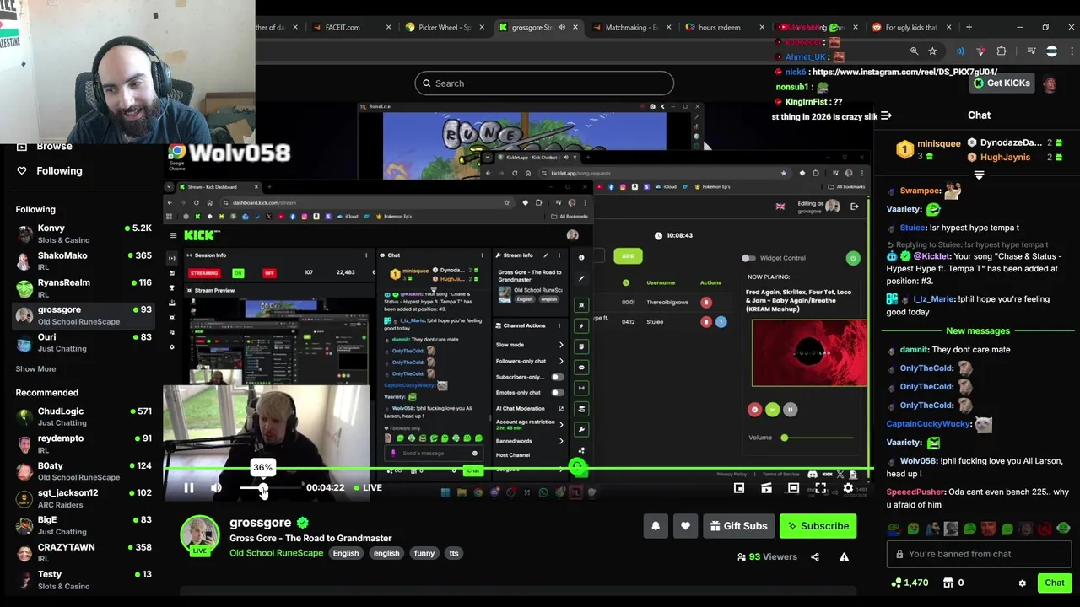Click the banned chat input field
This screenshot has height=607, width=1080.
[x=979, y=554]
